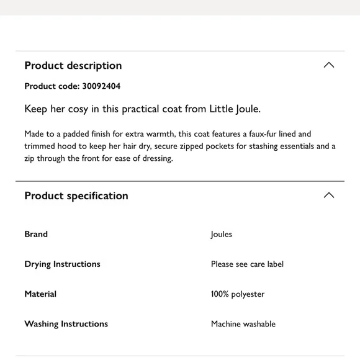The height and width of the screenshot is (360, 360).
Task: Click the 'Machine washable' value
Action: 243,324
